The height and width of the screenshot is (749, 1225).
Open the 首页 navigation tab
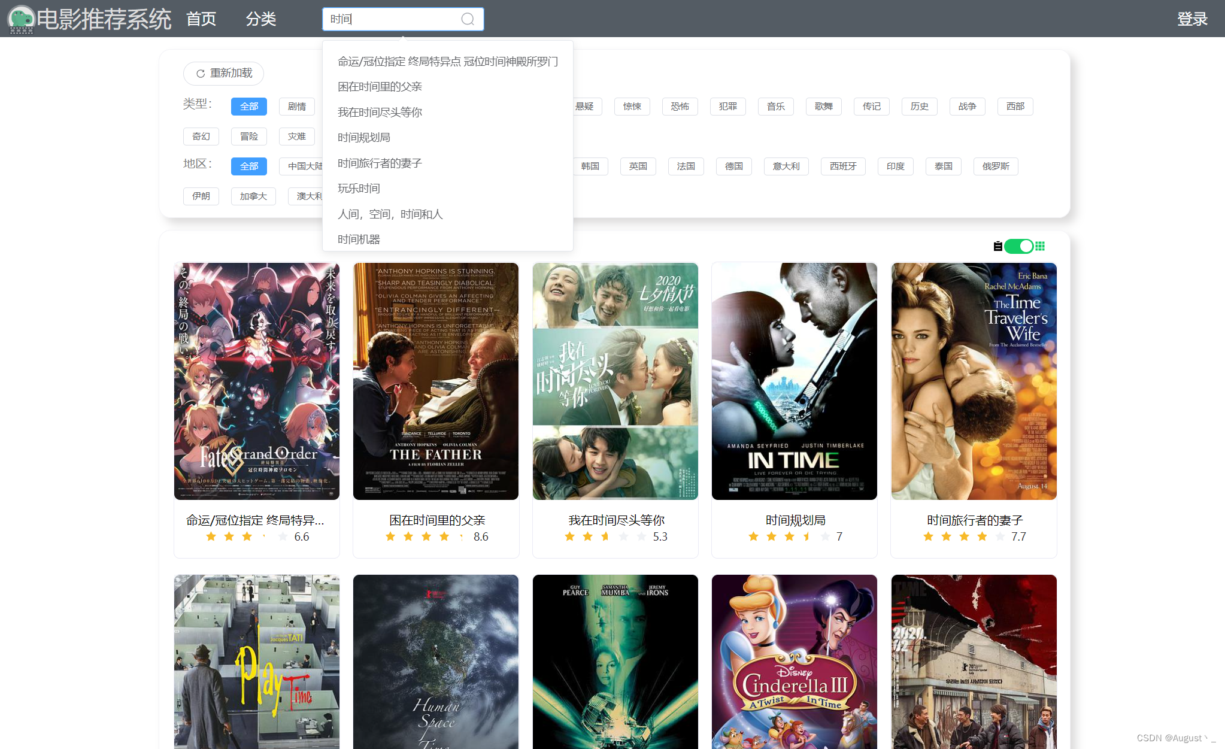tap(201, 19)
